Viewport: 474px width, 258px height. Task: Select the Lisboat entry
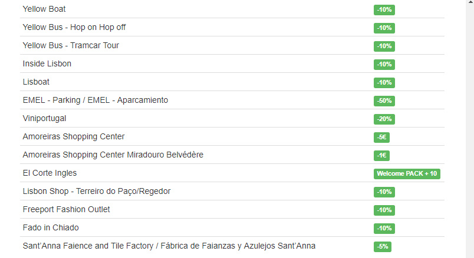click(36, 82)
